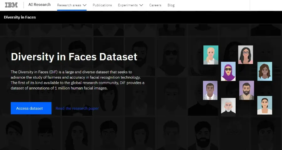Screen dimensions: 282x150
Task: Go to the Publications page
Action: 102,5
